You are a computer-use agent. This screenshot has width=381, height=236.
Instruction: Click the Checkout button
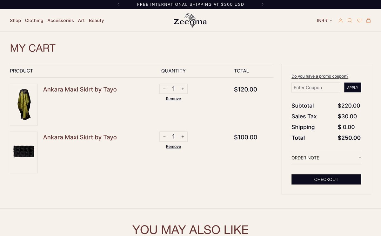[x=326, y=179]
